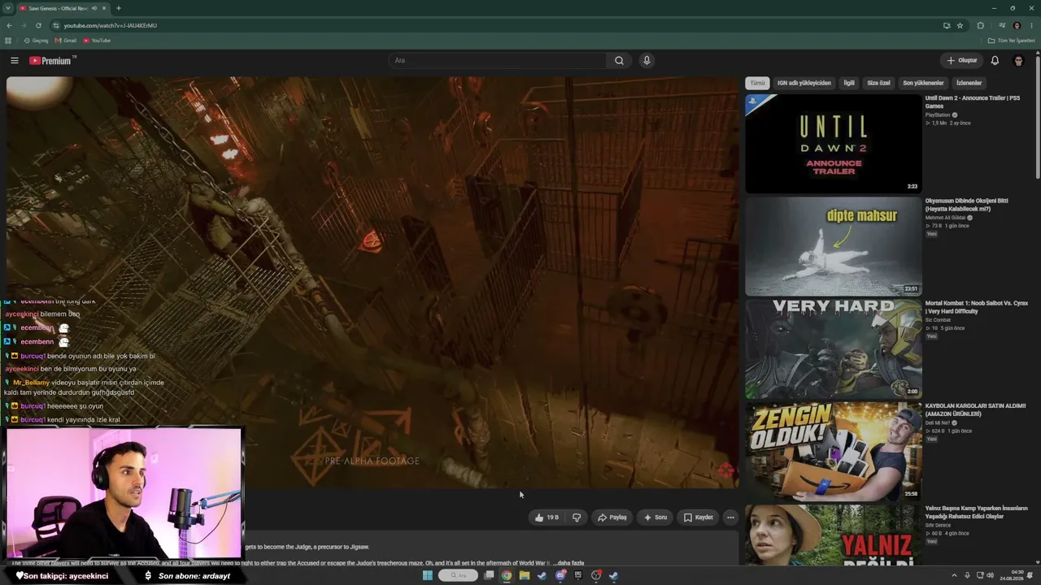The width and height of the screenshot is (1041, 585).
Task: Open Chrome's three-dot settings menu
Action: [1031, 25]
